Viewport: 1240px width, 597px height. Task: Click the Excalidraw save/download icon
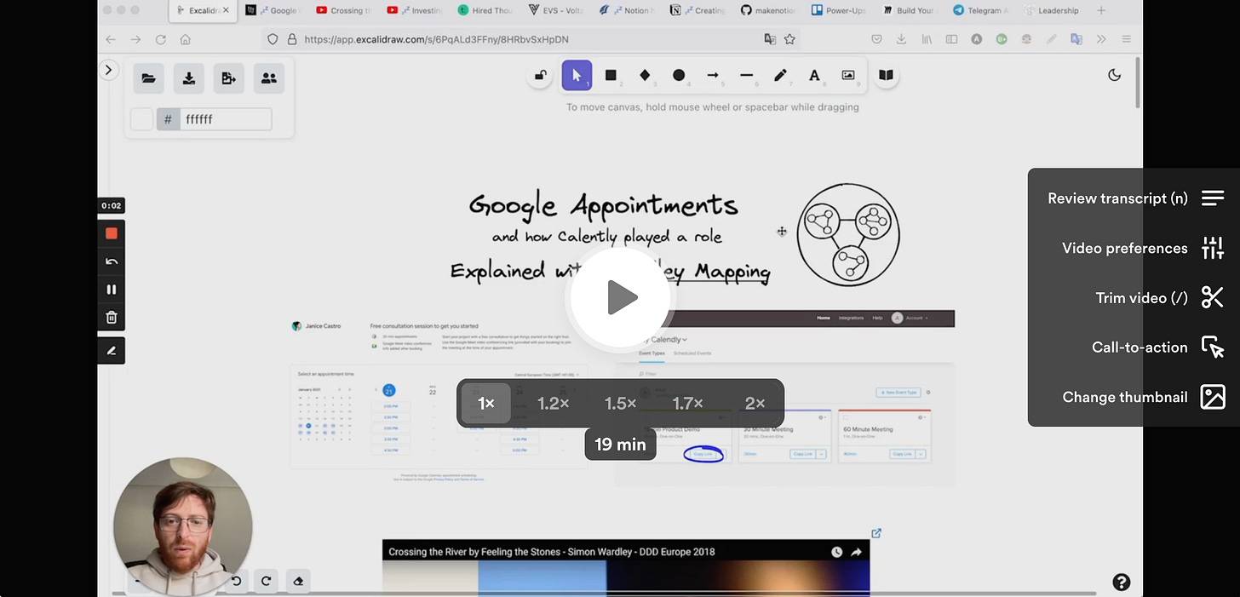(x=189, y=78)
